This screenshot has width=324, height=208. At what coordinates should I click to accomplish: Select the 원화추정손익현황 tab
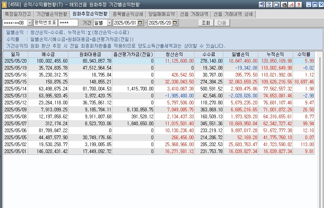pyautogui.click(x=90, y=14)
